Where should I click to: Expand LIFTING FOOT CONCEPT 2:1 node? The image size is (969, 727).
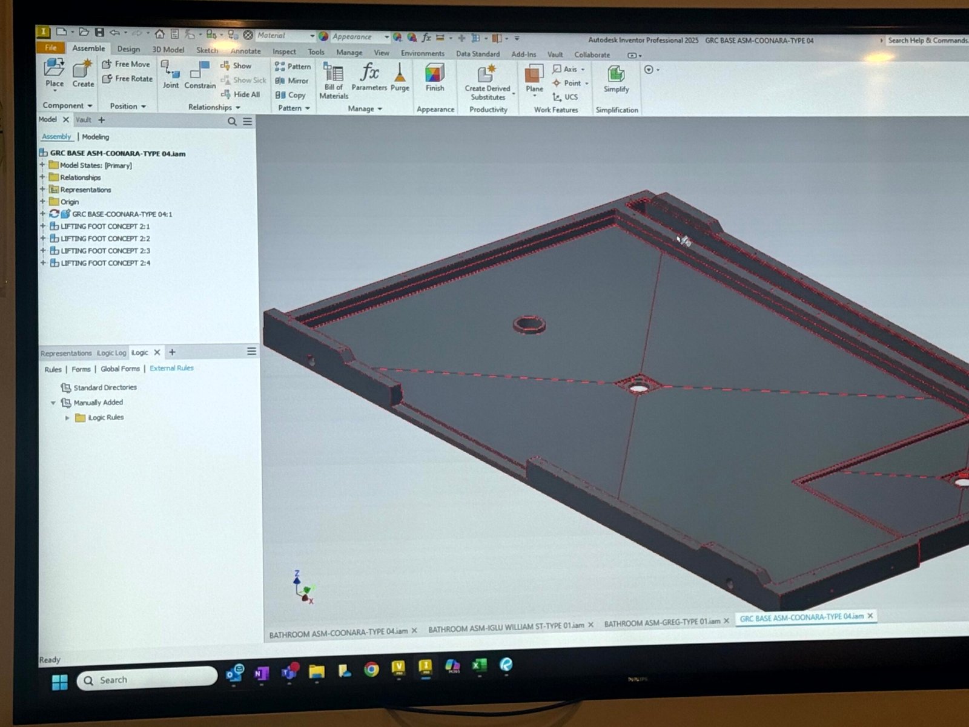[x=42, y=226]
